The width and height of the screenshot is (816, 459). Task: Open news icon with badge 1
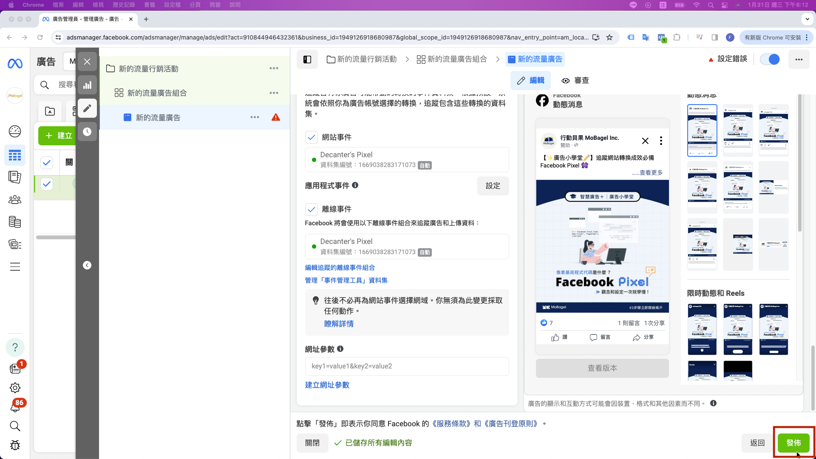(x=15, y=368)
